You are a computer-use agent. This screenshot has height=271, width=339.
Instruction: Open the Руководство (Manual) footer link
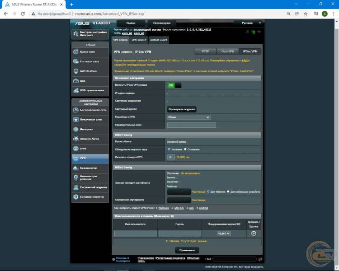[146, 258]
